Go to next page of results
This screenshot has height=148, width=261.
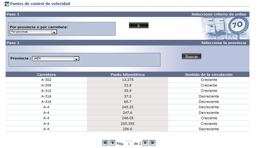pos(145,143)
